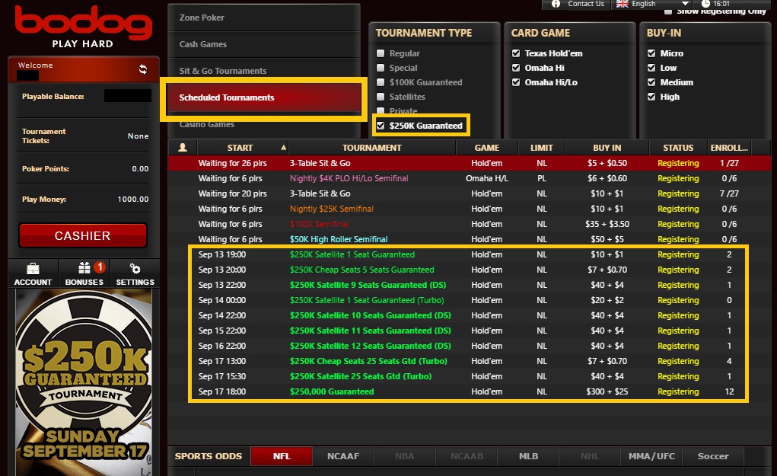Sort by LIMIT column header
Screen dimensions: 777x476
point(542,148)
